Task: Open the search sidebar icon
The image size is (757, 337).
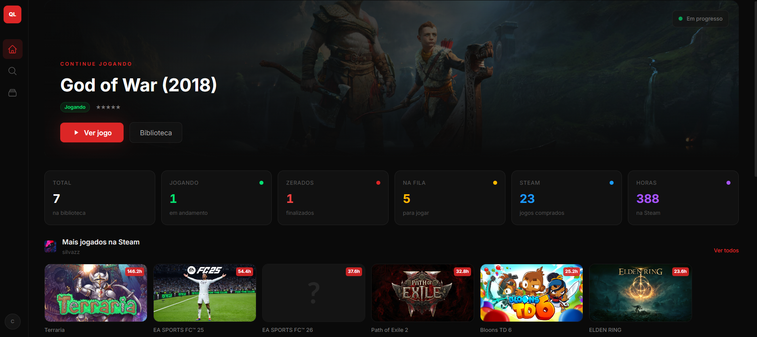Action: pyautogui.click(x=13, y=71)
